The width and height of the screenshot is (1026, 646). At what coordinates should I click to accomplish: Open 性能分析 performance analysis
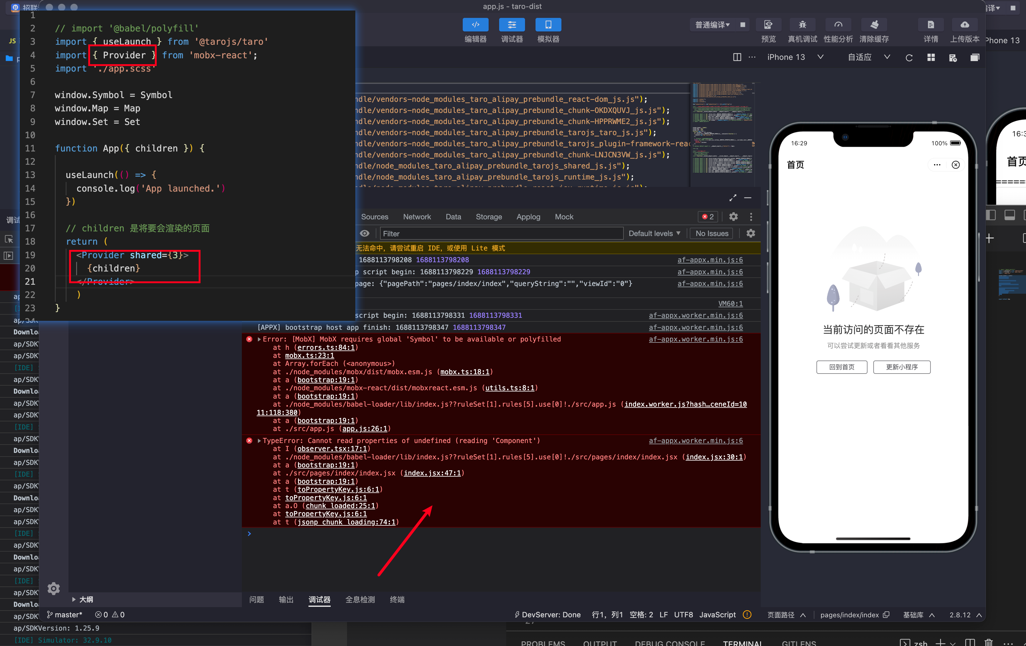tap(838, 25)
